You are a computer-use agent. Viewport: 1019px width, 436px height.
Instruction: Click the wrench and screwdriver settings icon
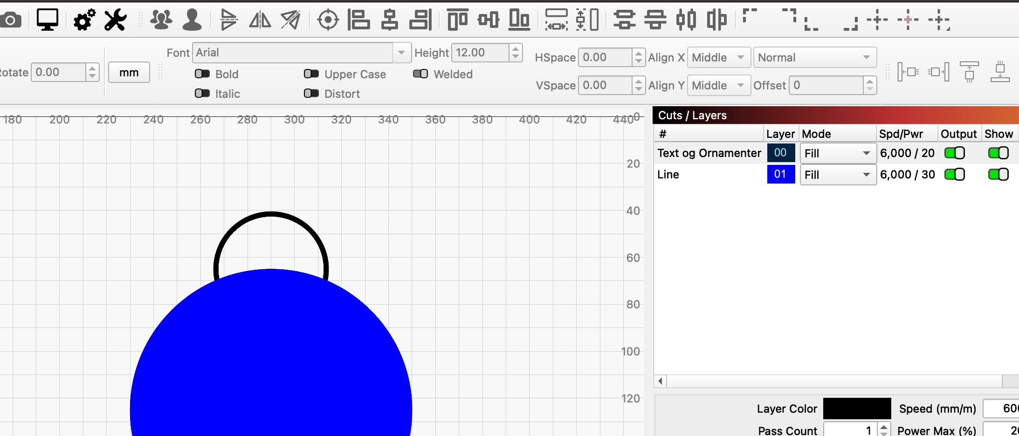tap(115, 20)
